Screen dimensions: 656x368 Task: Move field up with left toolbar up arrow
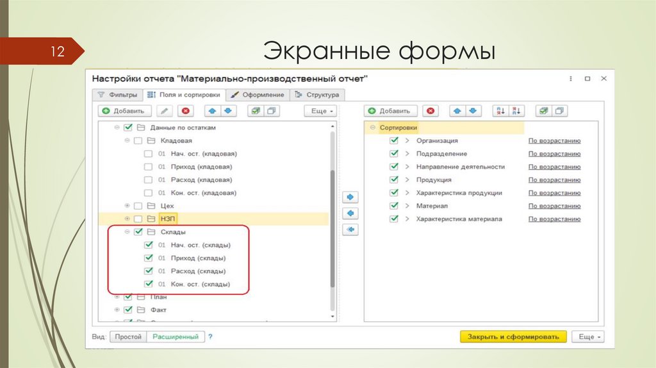click(213, 111)
